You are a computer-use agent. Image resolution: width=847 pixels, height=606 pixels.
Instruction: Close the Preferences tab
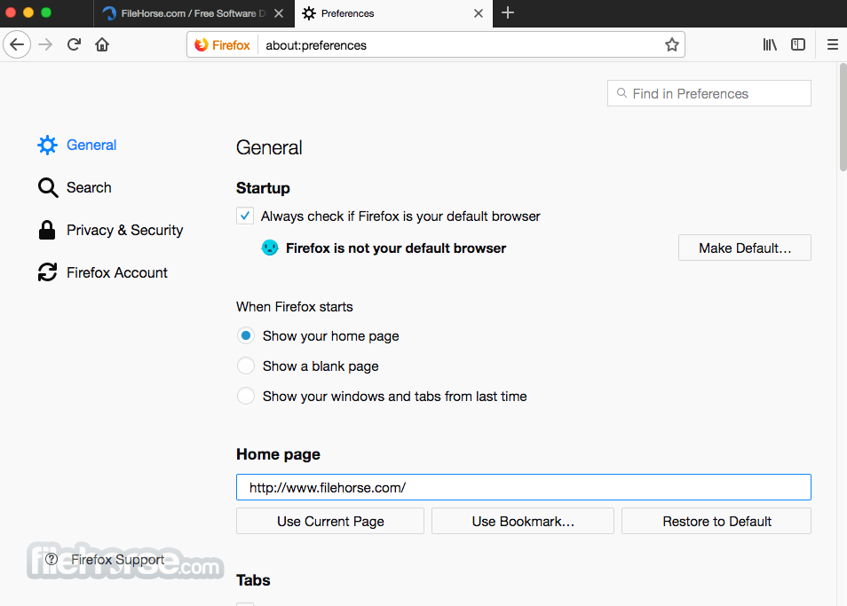[x=479, y=13]
